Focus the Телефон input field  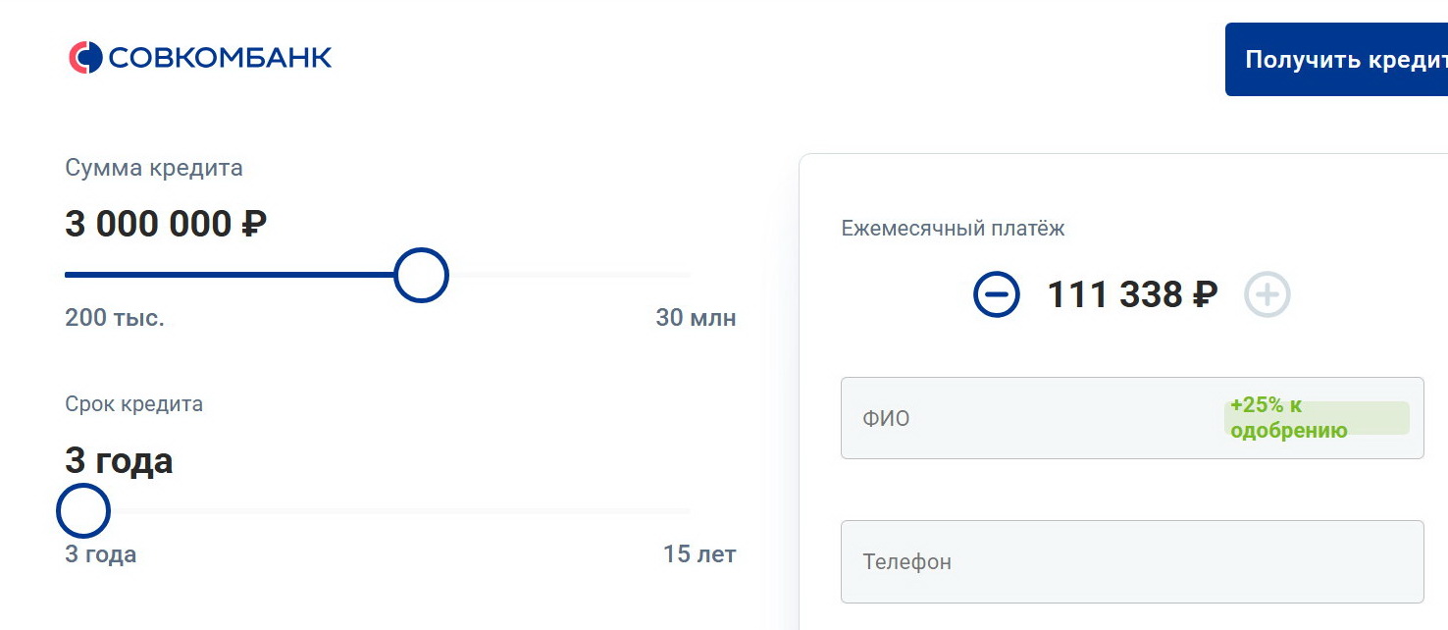(x=1132, y=562)
